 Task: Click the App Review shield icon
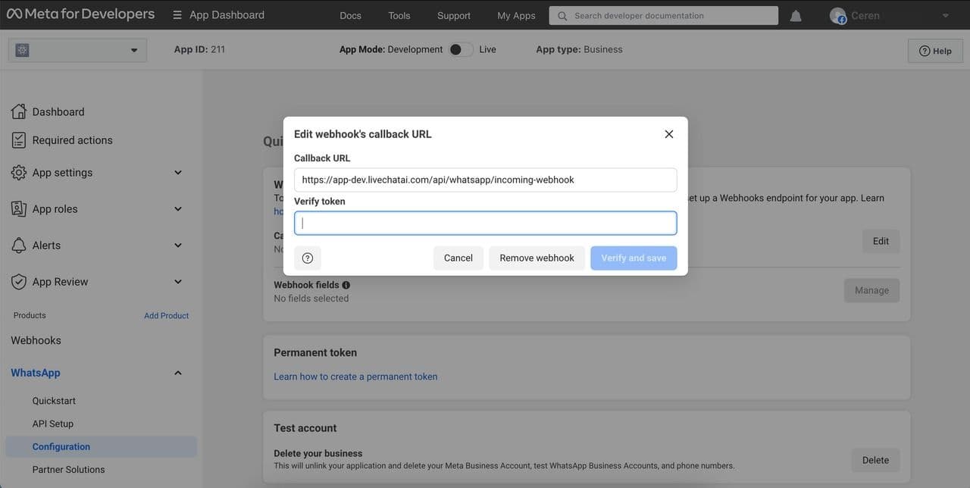click(x=19, y=282)
